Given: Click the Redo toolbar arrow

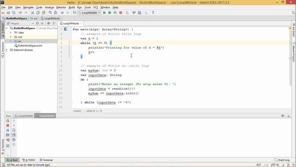Looking at the screenshot, I should click(x=26, y=13).
